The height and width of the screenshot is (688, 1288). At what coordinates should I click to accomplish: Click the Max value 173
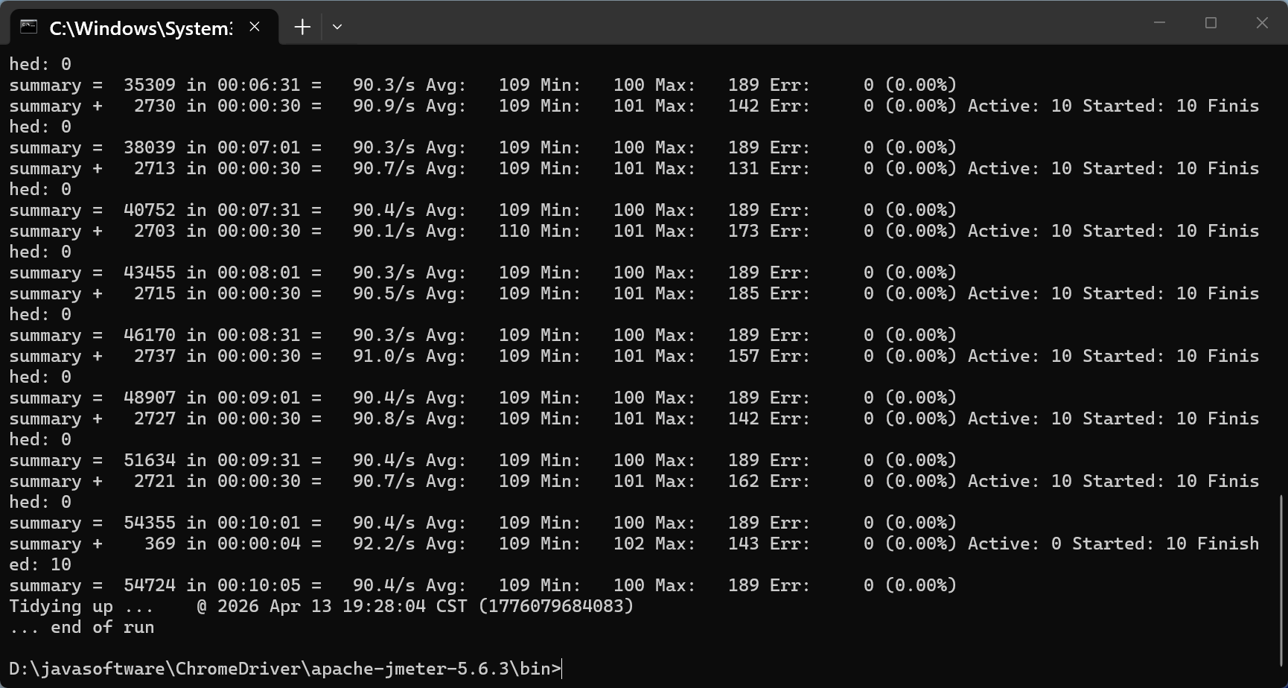pyautogui.click(x=744, y=231)
